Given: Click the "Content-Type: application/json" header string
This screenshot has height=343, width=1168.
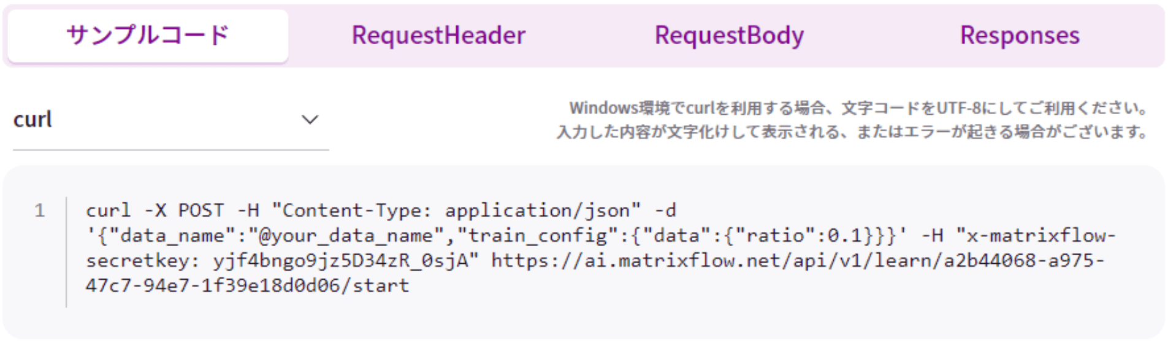Looking at the screenshot, I should [456, 211].
